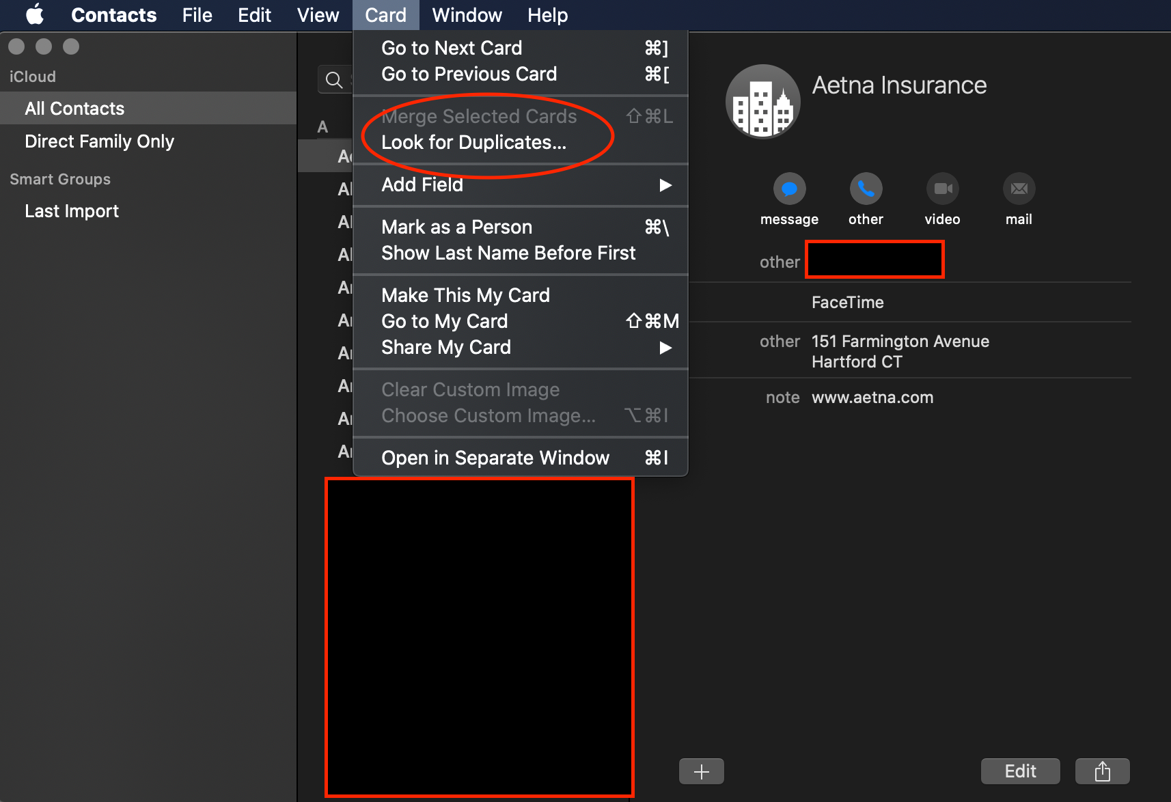This screenshot has width=1171, height=802.
Task: Expand the Add Field submenu
Action: (521, 184)
